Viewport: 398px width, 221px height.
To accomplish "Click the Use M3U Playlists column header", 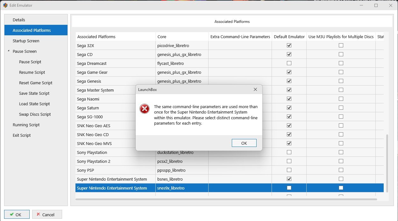I will point(341,37).
